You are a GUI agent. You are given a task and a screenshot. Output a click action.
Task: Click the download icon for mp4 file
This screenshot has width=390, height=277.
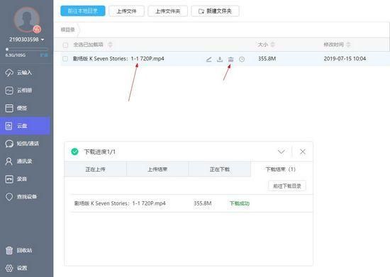pyautogui.click(x=220, y=59)
